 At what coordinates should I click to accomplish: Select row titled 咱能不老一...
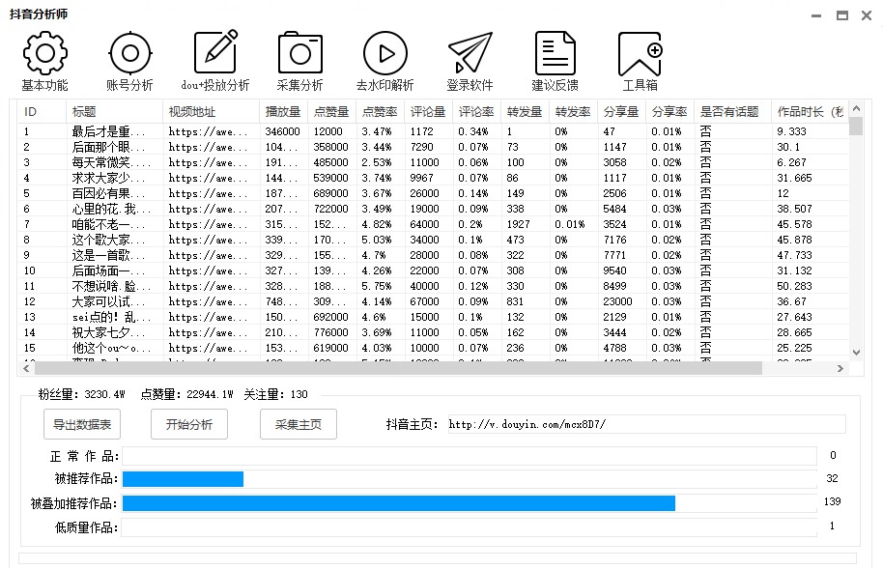pyautogui.click(x=433, y=224)
